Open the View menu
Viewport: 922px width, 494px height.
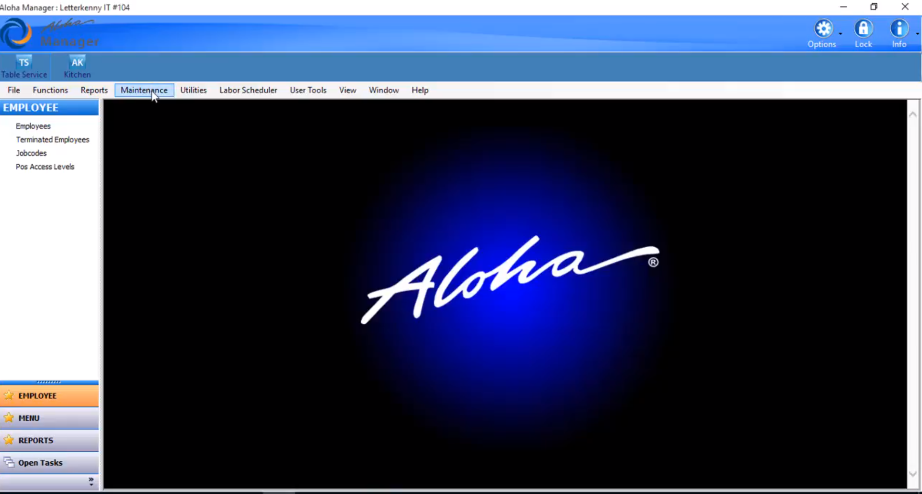(x=347, y=90)
